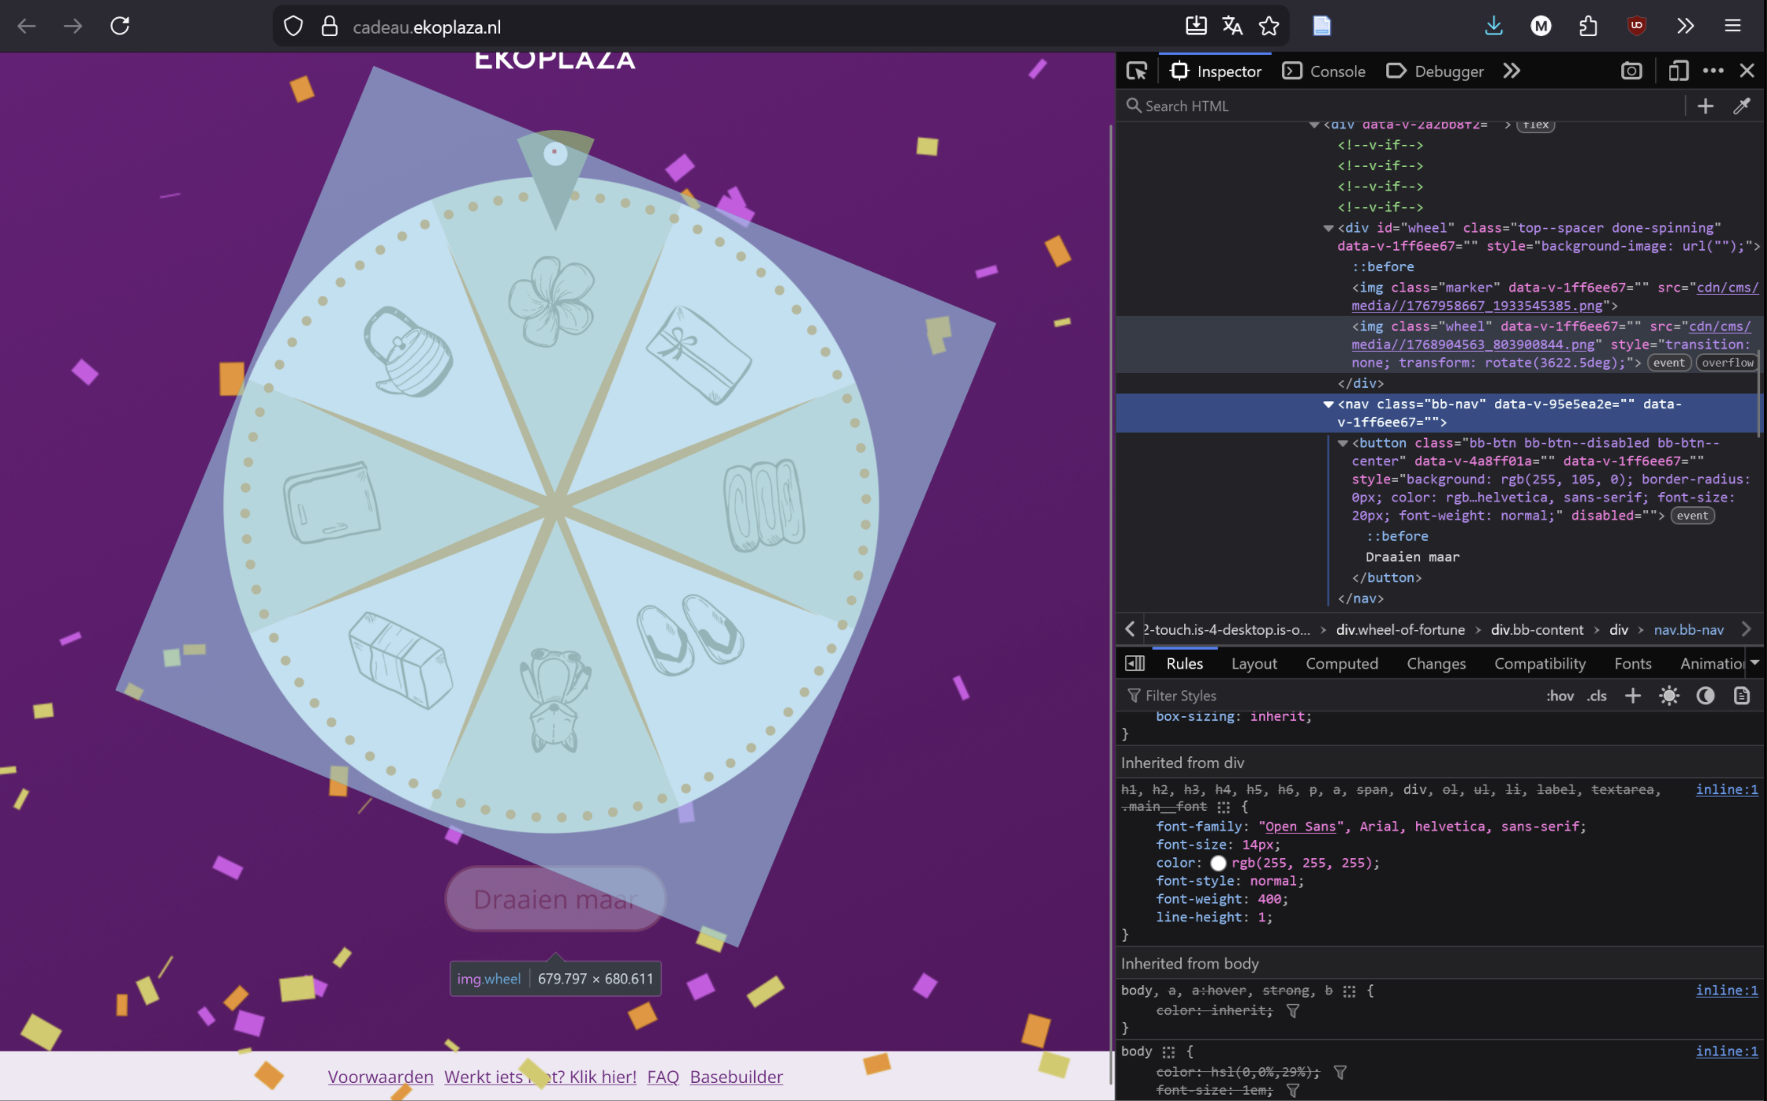Collapse the nav bb-nav element
Image resolution: width=1767 pixels, height=1101 pixels.
[x=1328, y=404]
